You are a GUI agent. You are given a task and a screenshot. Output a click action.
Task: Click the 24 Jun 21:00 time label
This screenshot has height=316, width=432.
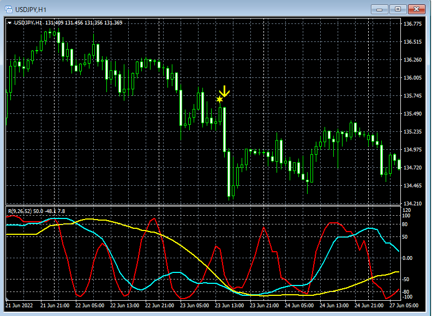(x=369, y=306)
